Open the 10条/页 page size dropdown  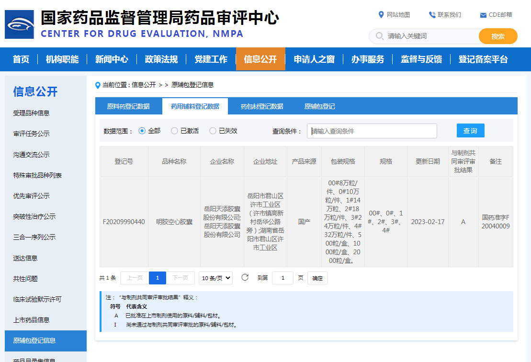(x=215, y=278)
